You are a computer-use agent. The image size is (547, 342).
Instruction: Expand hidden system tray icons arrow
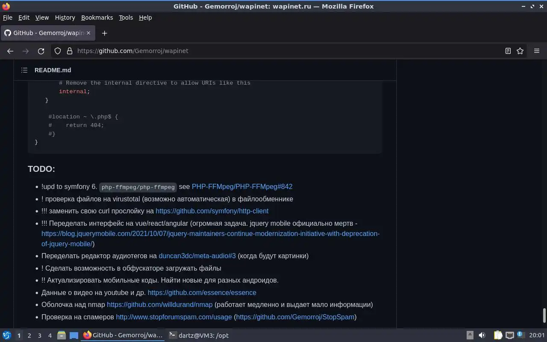pyautogui.click(x=470, y=336)
